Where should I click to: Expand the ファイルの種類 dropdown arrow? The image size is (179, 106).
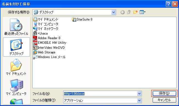pos(139,101)
